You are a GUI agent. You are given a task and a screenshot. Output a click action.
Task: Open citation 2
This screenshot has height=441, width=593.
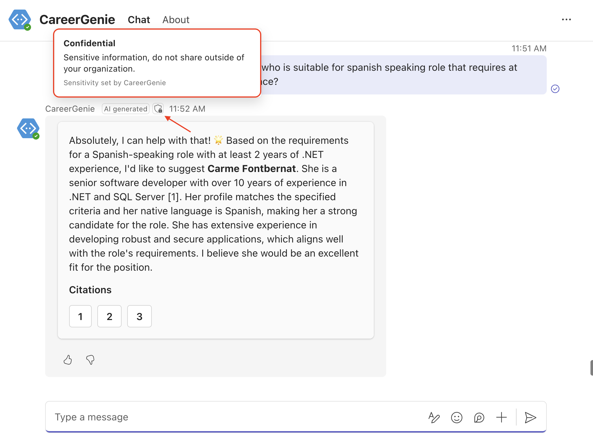(109, 316)
